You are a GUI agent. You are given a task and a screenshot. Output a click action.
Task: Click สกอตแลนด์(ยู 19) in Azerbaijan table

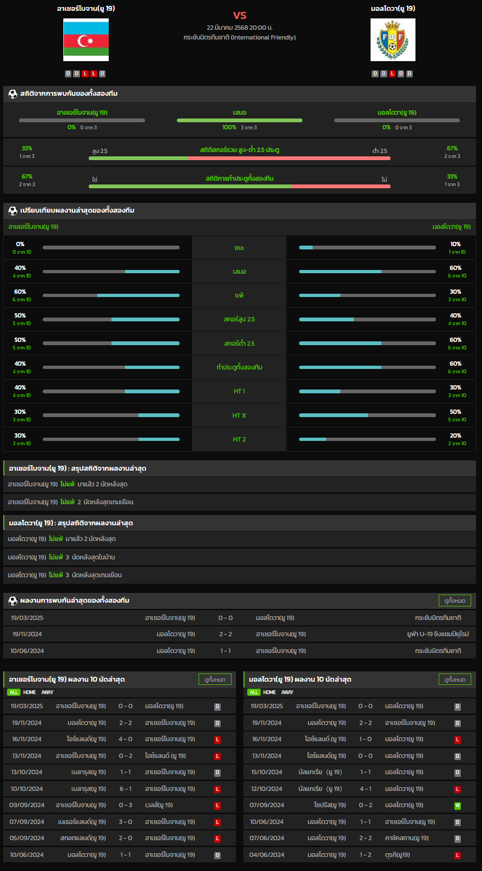pyautogui.click(x=83, y=839)
